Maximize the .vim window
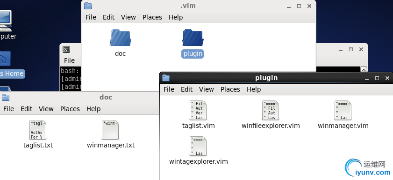The height and width of the screenshot is (180, 393). 299,6
